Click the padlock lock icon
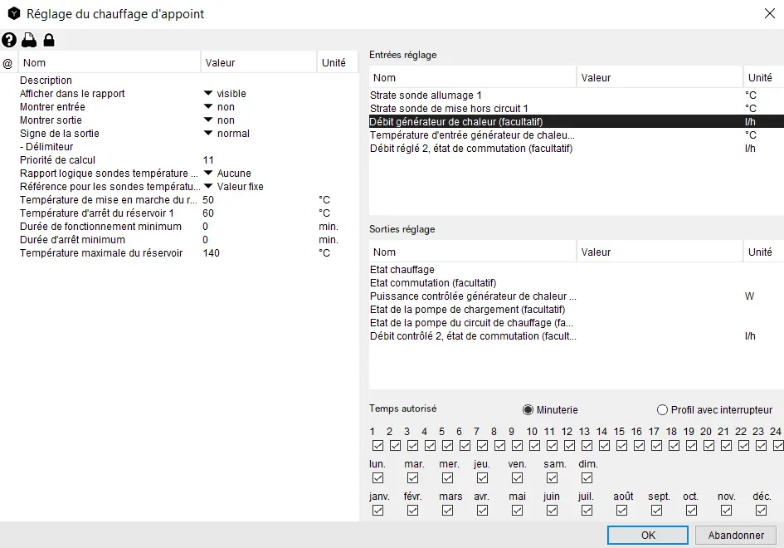Viewport: 784px width, 548px height. tap(49, 40)
